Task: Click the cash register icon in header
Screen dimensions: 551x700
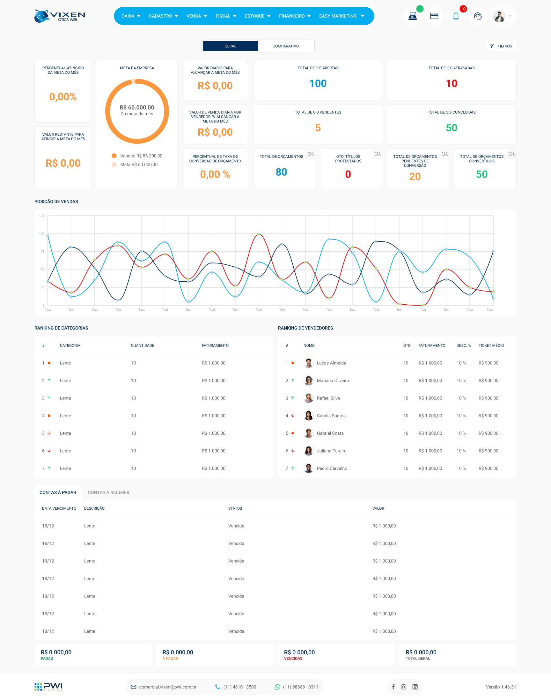Action: [x=412, y=16]
